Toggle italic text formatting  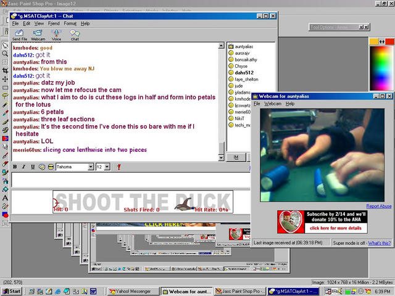[x=23, y=166]
